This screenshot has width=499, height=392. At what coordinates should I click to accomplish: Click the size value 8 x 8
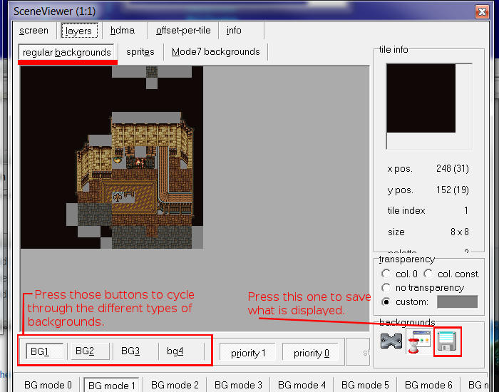[460, 232]
